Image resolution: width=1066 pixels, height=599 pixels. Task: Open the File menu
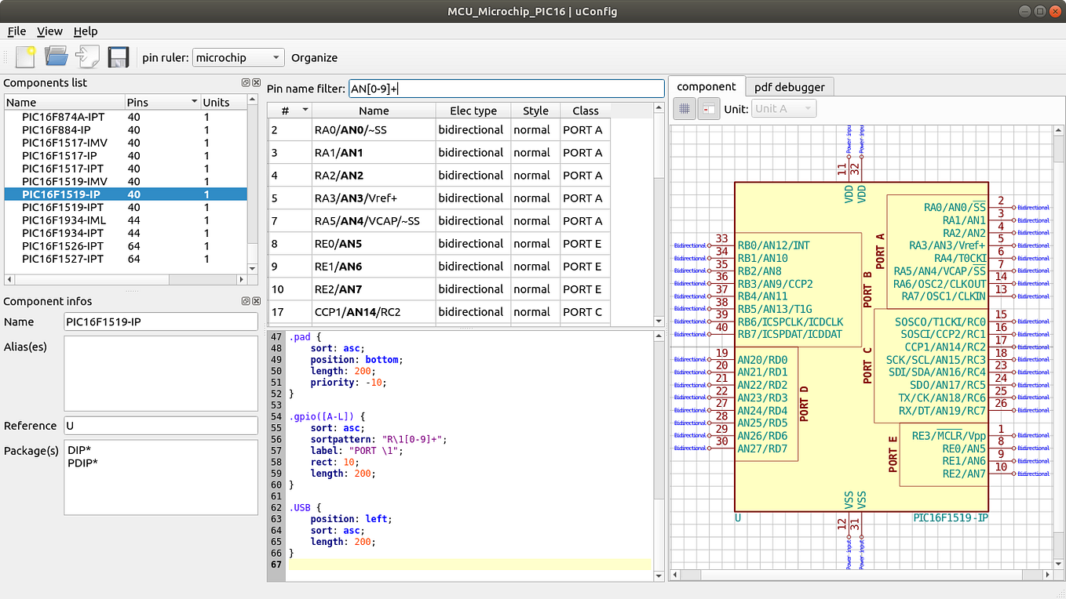[x=16, y=31]
